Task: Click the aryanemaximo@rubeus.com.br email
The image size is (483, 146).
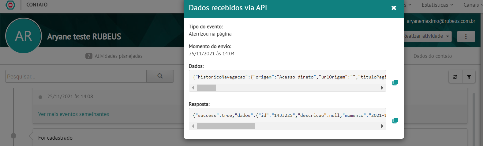Action: coord(441,21)
